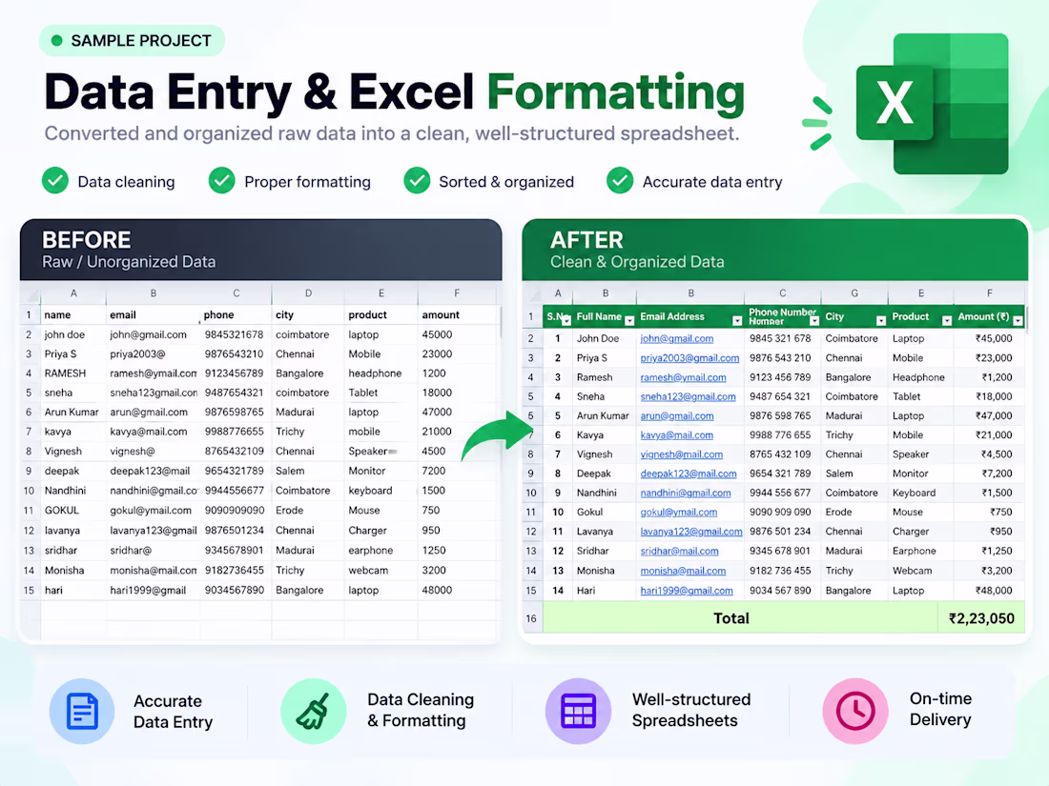Click the select-all corner of Before table
Viewport: 1049px width, 786px height.
point(31,292)
